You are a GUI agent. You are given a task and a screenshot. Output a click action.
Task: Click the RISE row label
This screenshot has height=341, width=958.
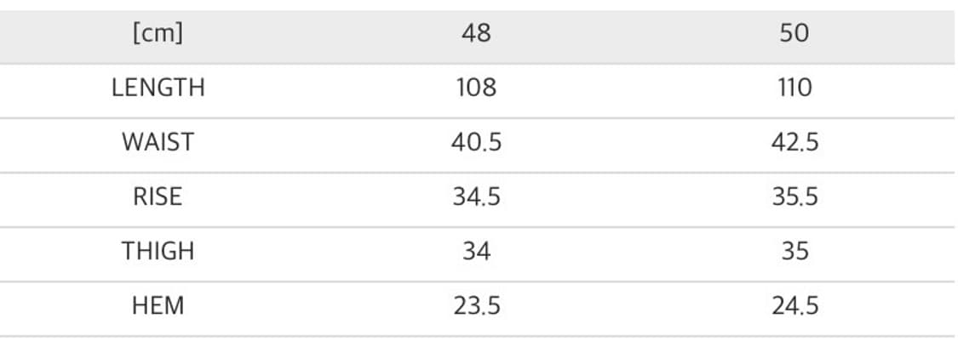click(x=158, y=196)
